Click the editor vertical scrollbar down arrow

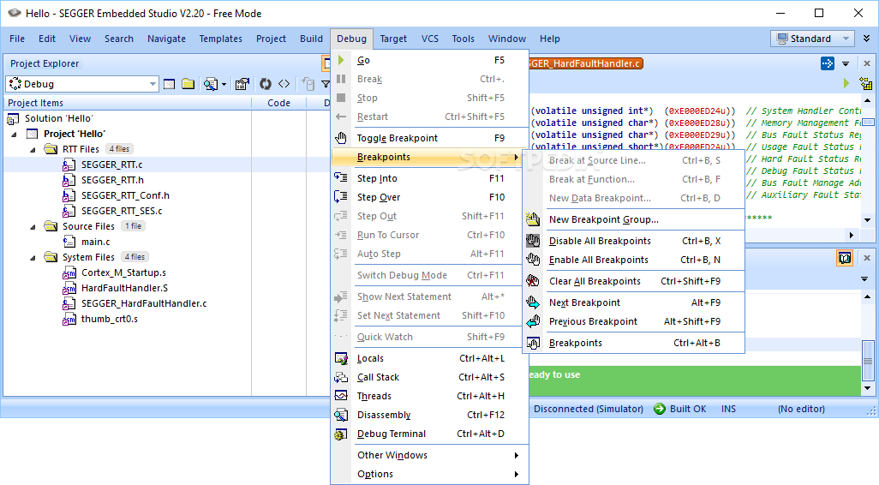867,219
